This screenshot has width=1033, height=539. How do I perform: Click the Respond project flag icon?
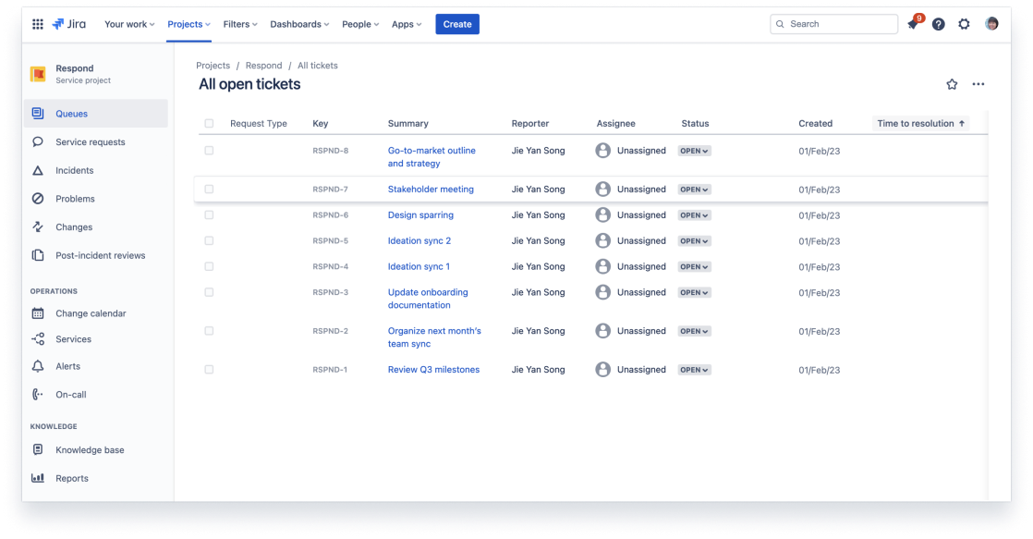pyautogui.click(x=38, y=74)
